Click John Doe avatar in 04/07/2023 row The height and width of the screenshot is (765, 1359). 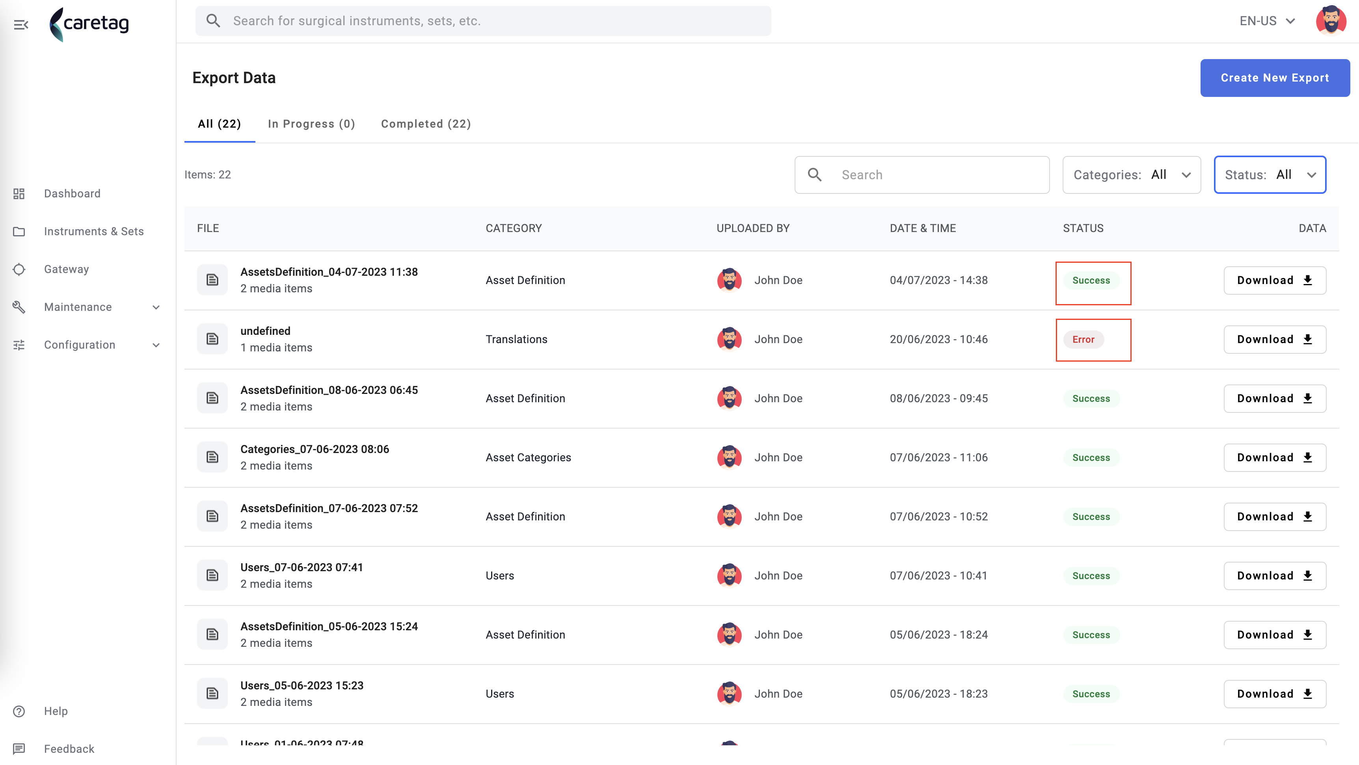click(729, 280)
